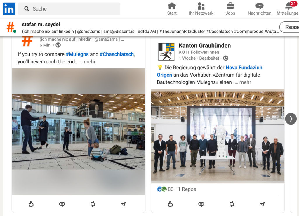This screenshot has height=216, width=299.
Task: Go to the Start tab
Action: tap(172, 9)
